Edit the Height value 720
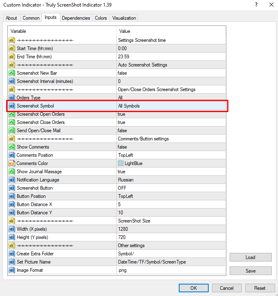 click(171, 237)
